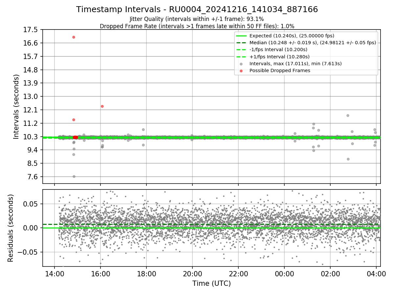Click the gray interval dot near 8.8 seconds
The image size is (394, 295).
(348, 159)
